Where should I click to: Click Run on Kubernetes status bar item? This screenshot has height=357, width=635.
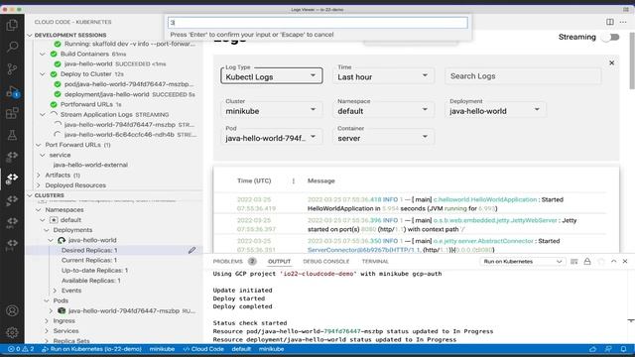click(x=92, y=349)
